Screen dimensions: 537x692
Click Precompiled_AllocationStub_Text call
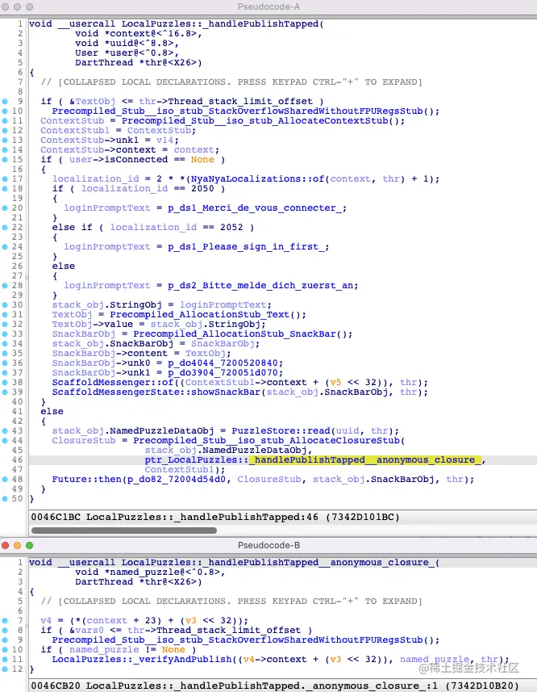tap(199, 315)
